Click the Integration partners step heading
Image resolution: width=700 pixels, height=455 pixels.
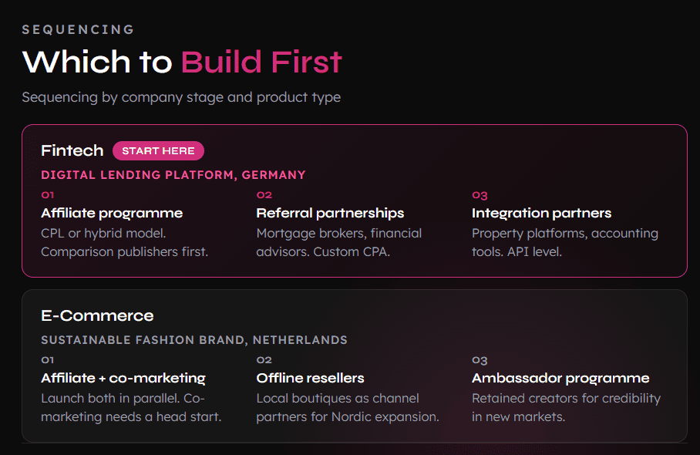pos(541,213)
